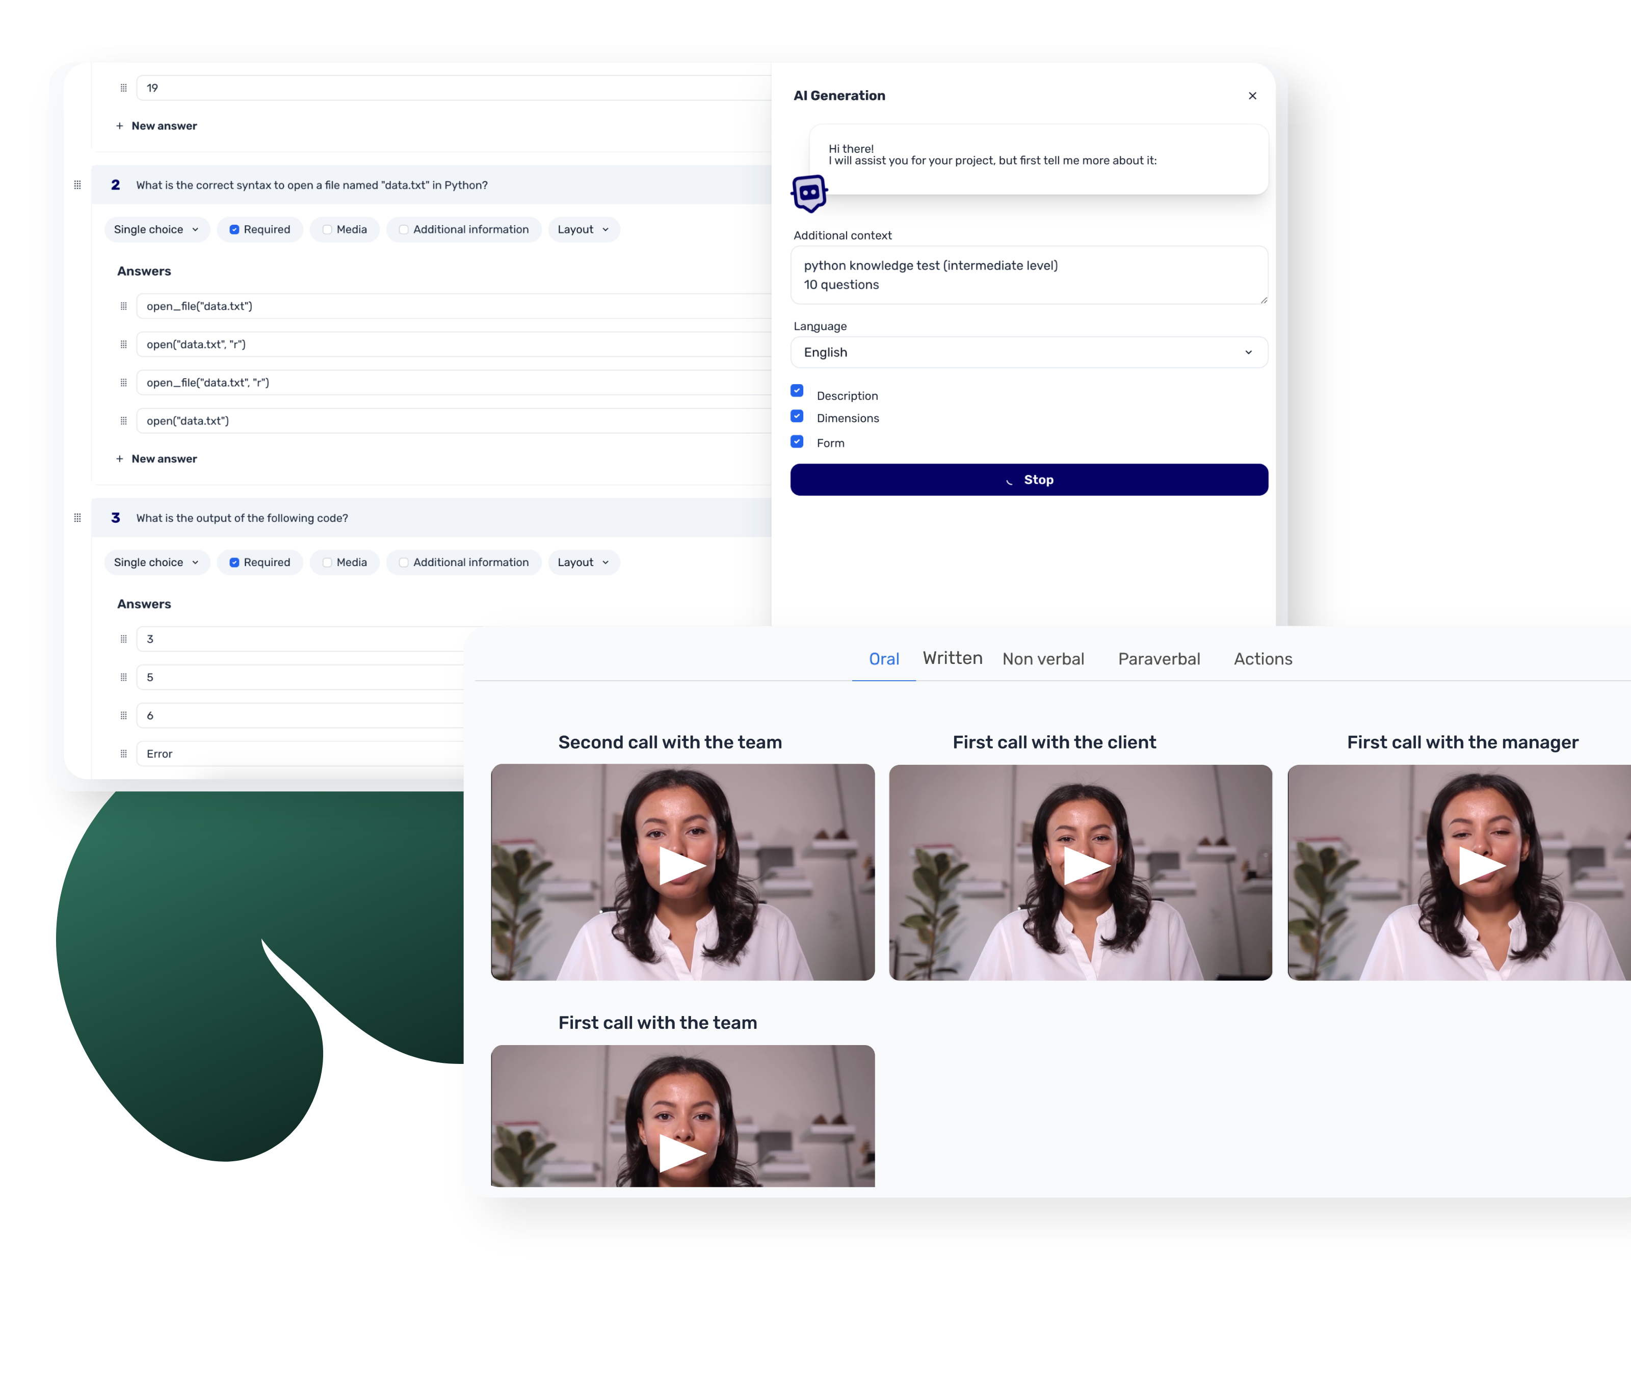Uncheck the Dimensions checkbox
Image resolution: width=1631 pixels, height=1388 pixels.
[797, 415]
